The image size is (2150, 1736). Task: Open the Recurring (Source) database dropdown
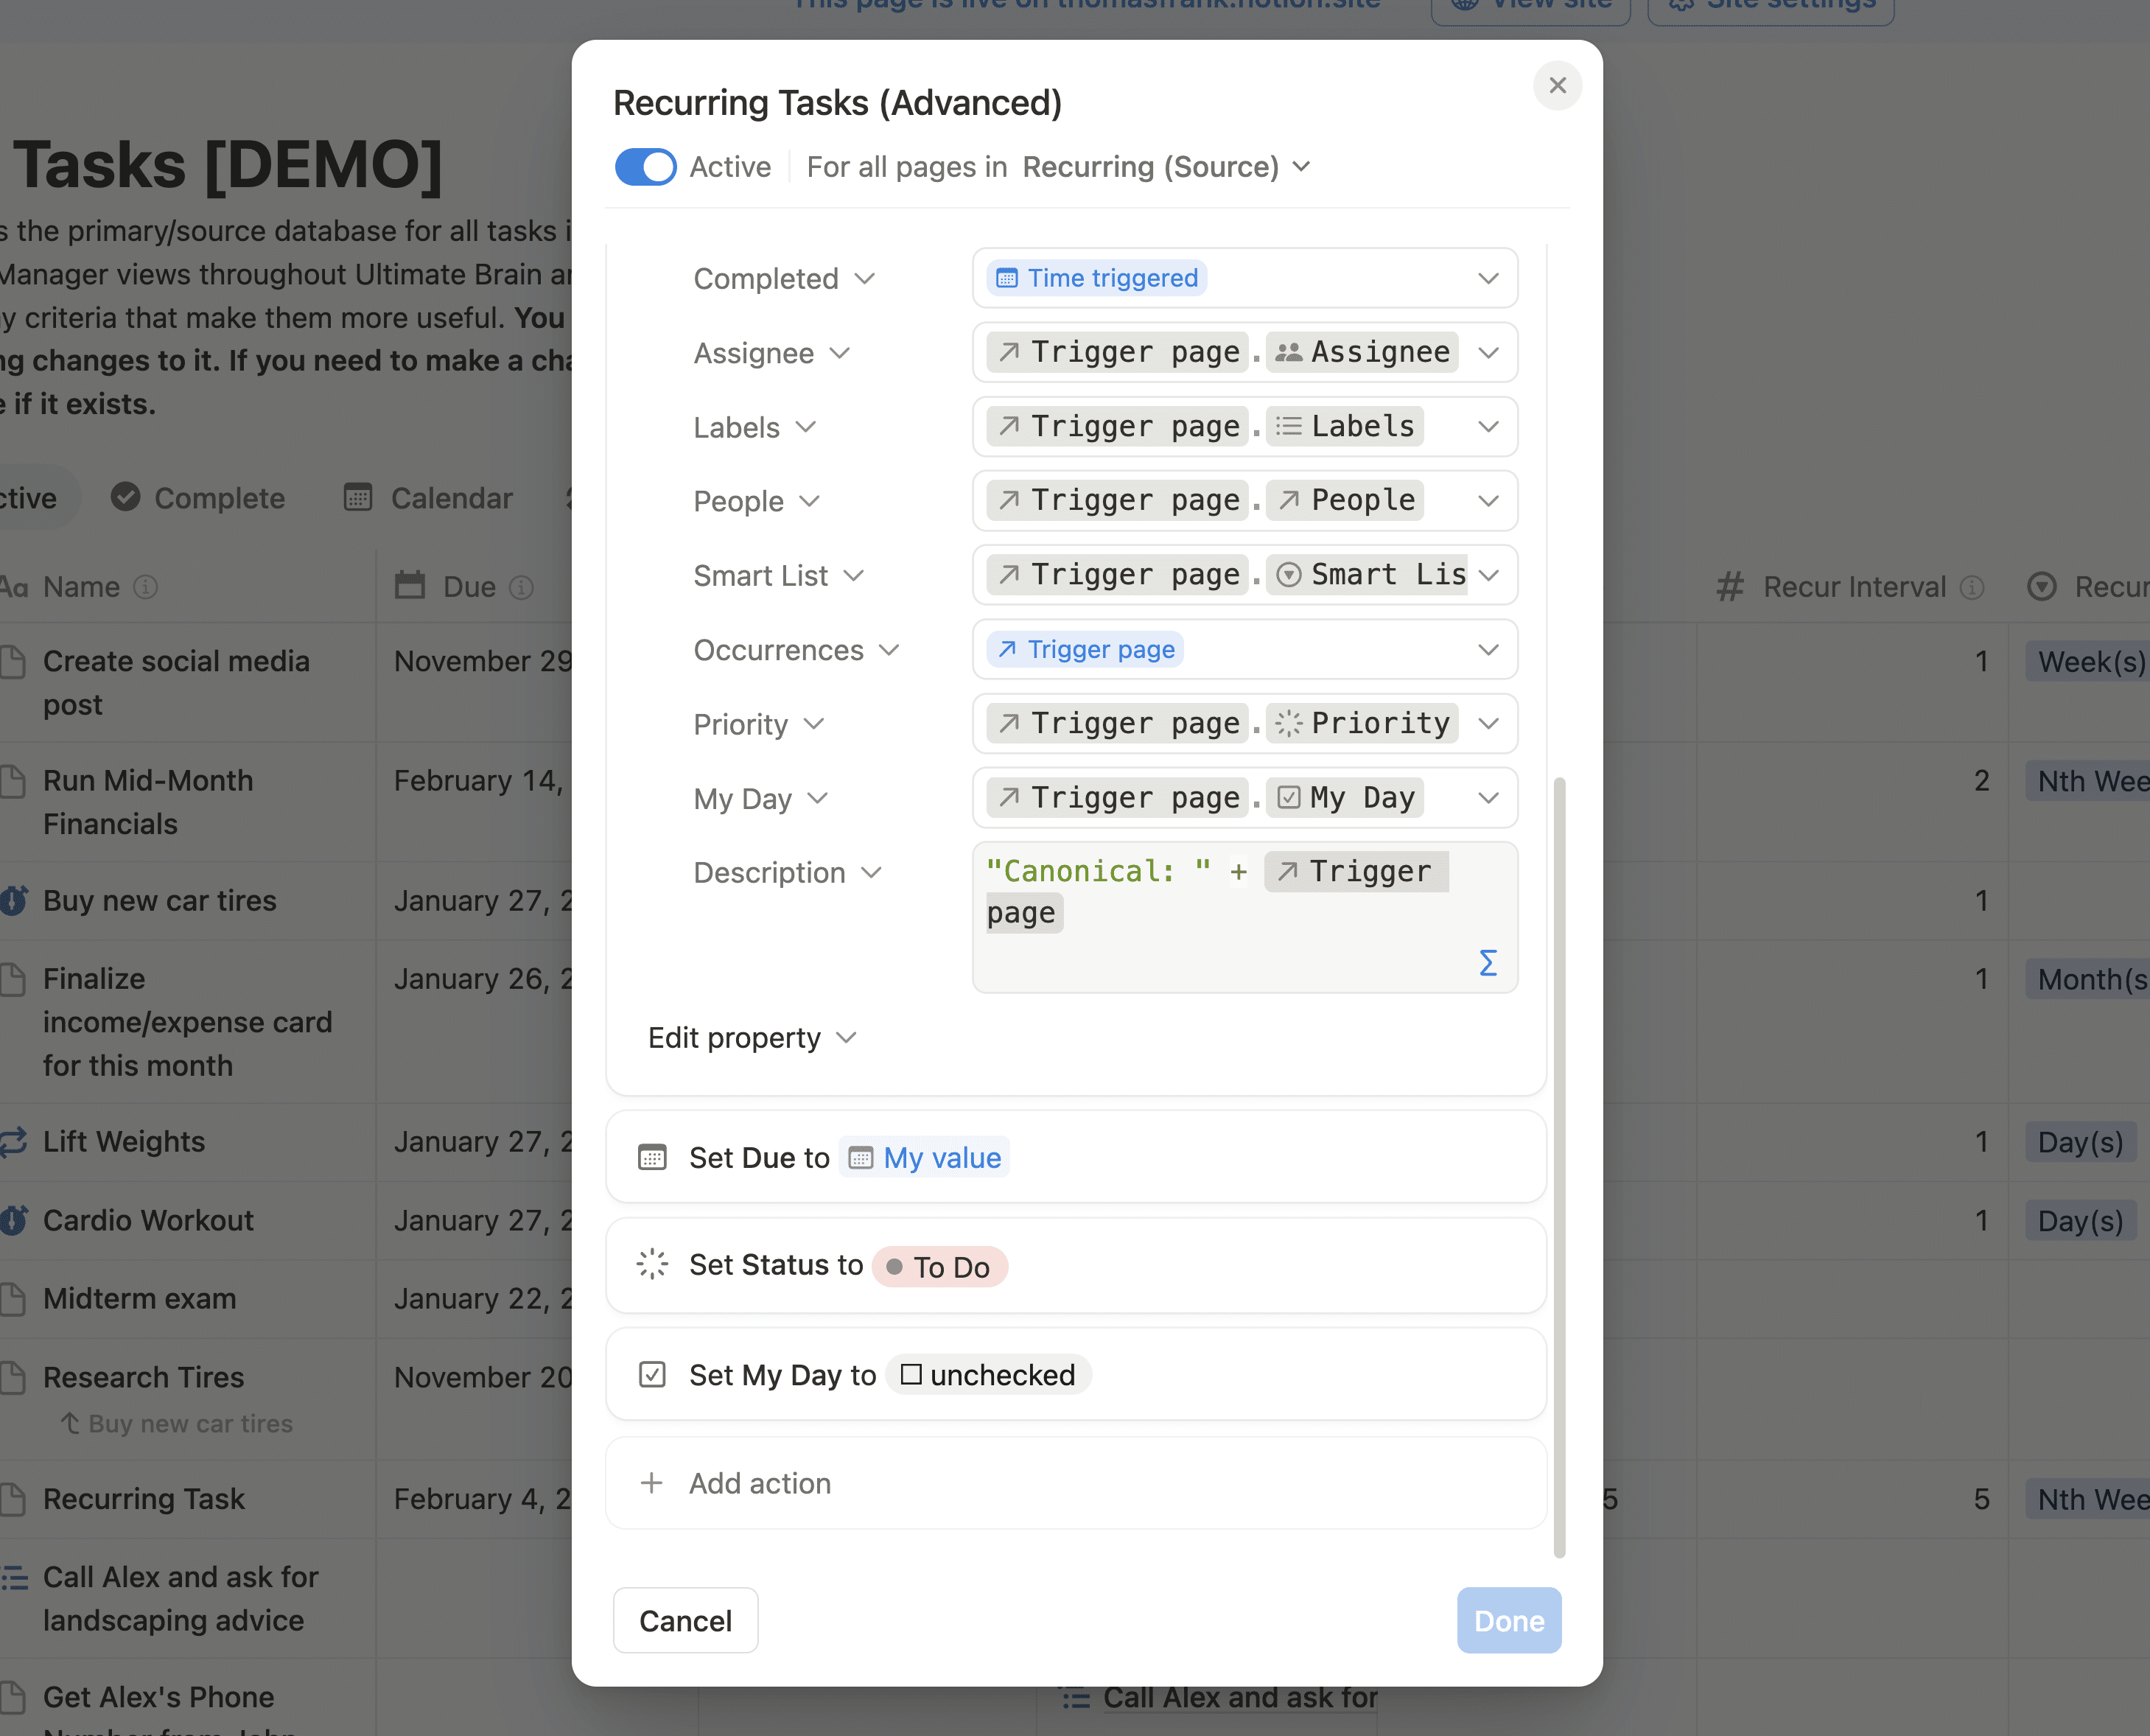pos(1165,167)
